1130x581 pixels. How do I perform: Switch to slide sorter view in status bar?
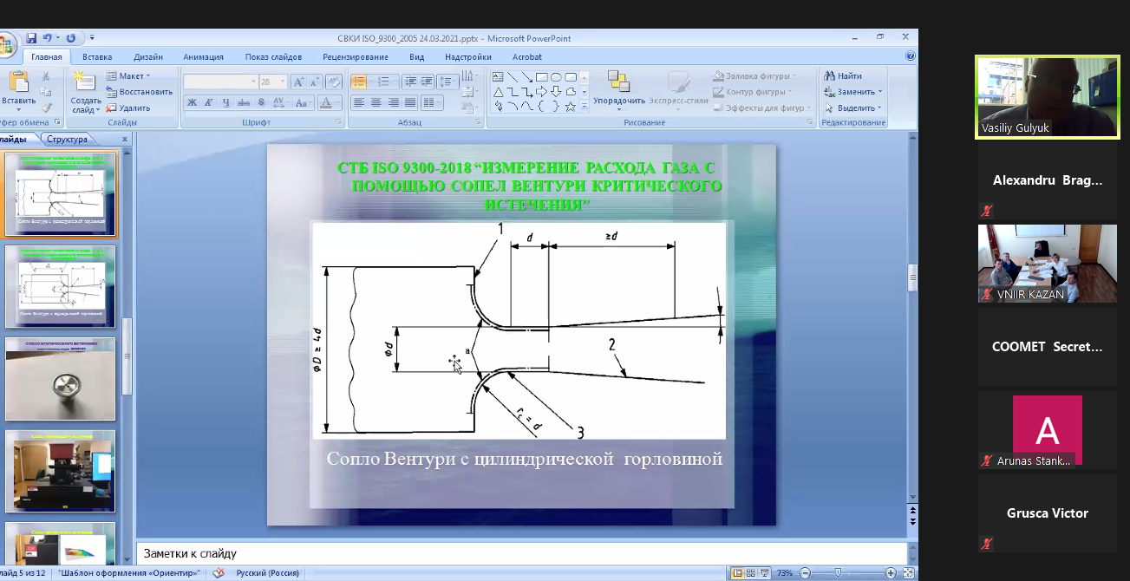point(751,573)
